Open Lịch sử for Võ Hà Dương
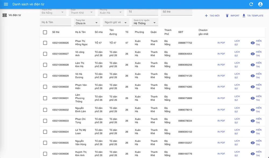Image resolution: width=269 pixels, height=158 pixels. tap(237, 76)
